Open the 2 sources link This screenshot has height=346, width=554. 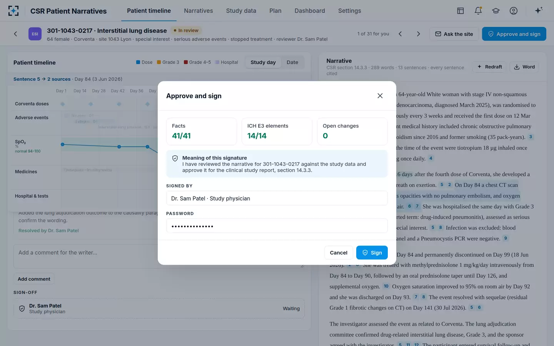(x=59, y=79)
